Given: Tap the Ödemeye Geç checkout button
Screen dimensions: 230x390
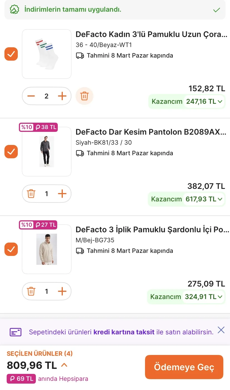Looking at the screenshot, I should coord(184,367).
